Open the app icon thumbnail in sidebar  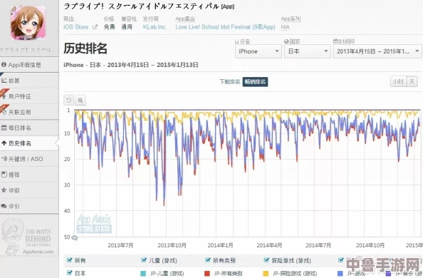click(x=28, y=23)
